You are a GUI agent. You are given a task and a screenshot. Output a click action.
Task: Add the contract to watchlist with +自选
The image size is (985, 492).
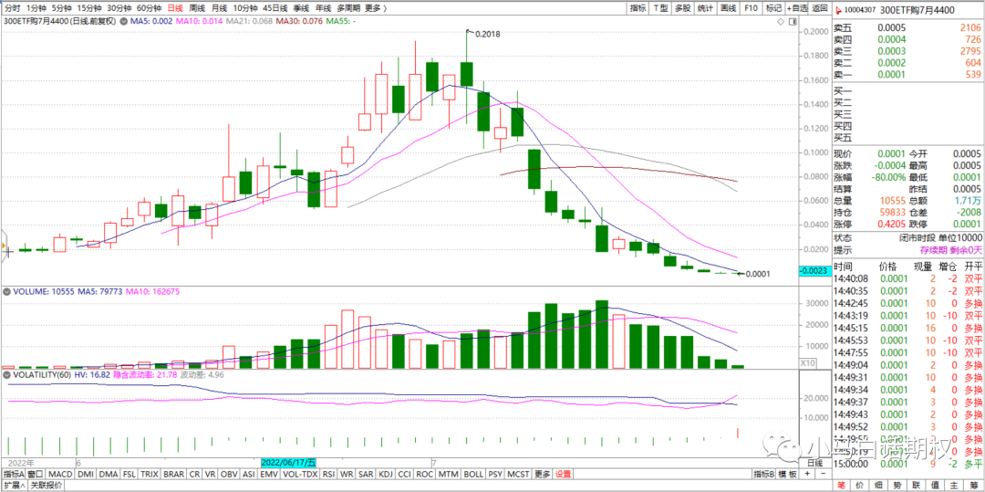click(798, 7)
